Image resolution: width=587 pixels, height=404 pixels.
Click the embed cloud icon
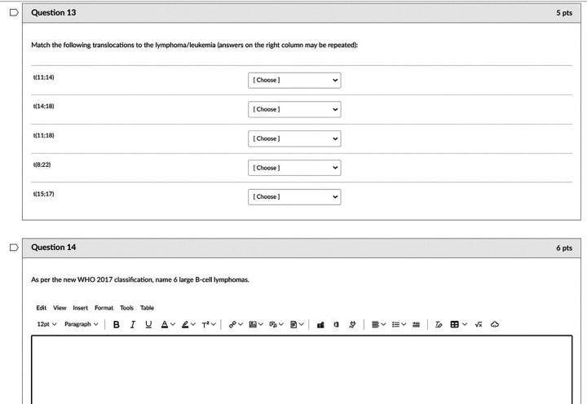pos(495,324)
